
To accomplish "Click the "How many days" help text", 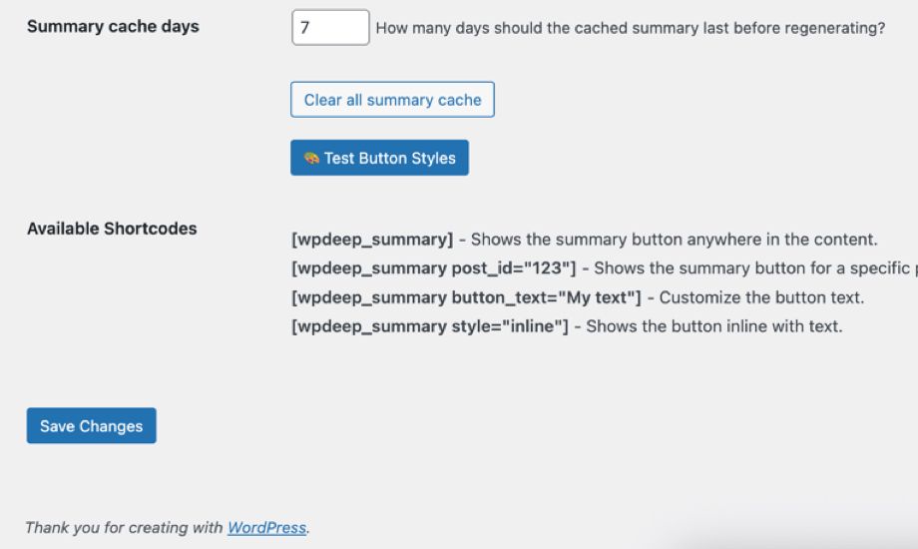I will coord(630,29).
